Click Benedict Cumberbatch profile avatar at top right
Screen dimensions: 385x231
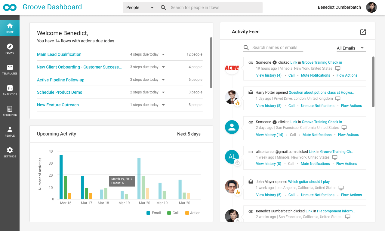371,8
